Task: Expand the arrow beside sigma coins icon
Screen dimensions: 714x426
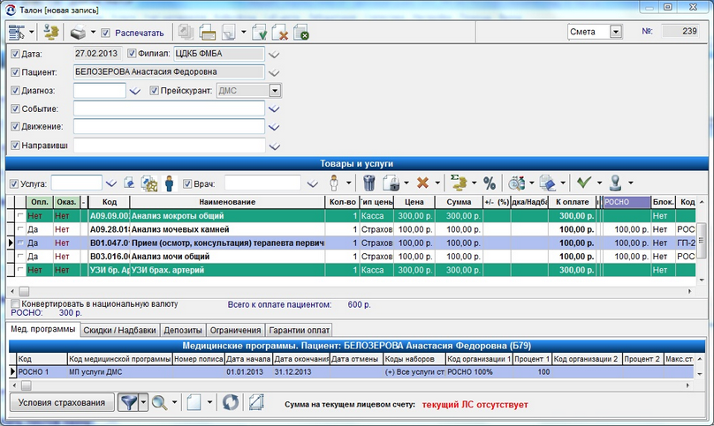Action: 474,183
